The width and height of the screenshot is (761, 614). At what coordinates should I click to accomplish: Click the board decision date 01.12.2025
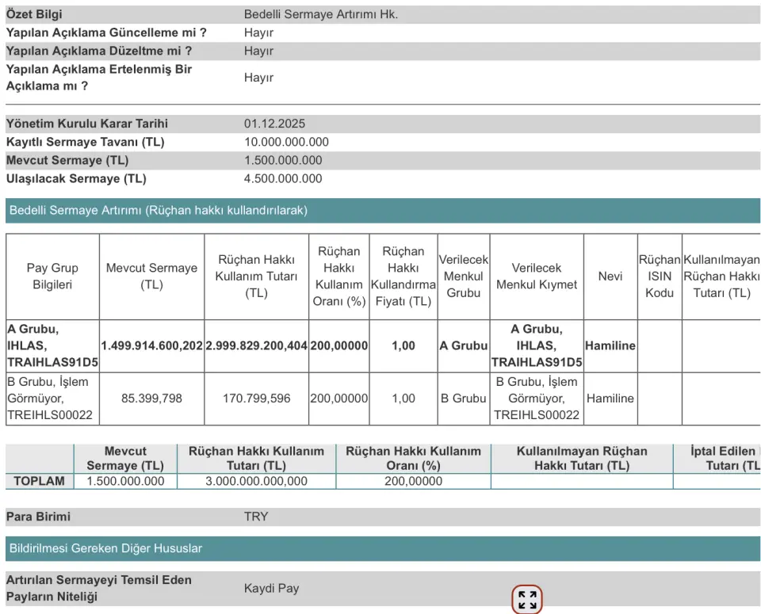click(274, 124)
